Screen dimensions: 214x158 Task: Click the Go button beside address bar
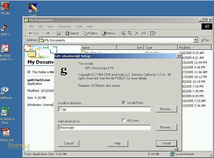click(205, 40)
